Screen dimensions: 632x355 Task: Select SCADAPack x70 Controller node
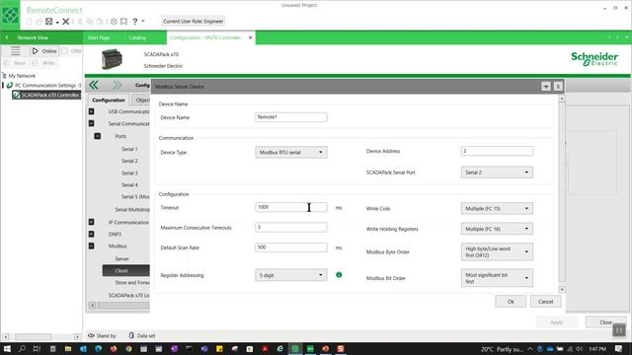tap(46, 95)
